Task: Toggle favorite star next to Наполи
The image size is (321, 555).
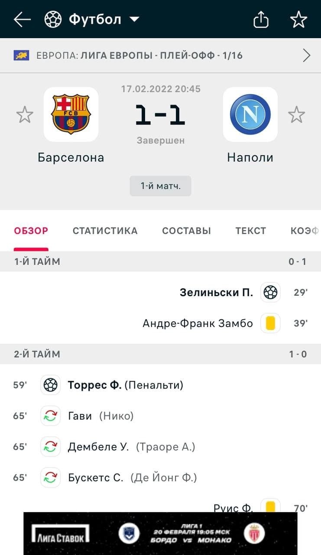Action: point(297,115)
